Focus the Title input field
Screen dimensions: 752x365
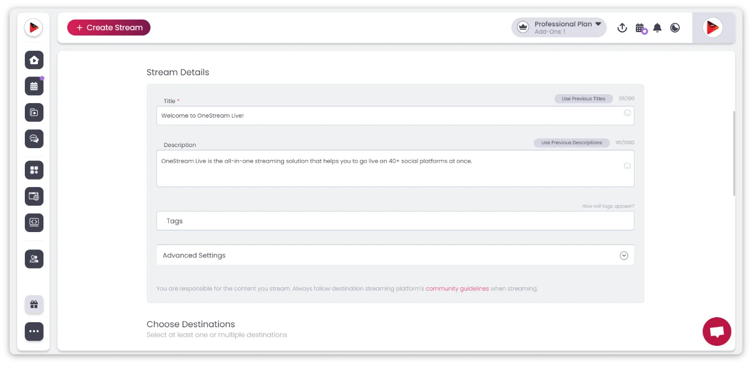395,115
